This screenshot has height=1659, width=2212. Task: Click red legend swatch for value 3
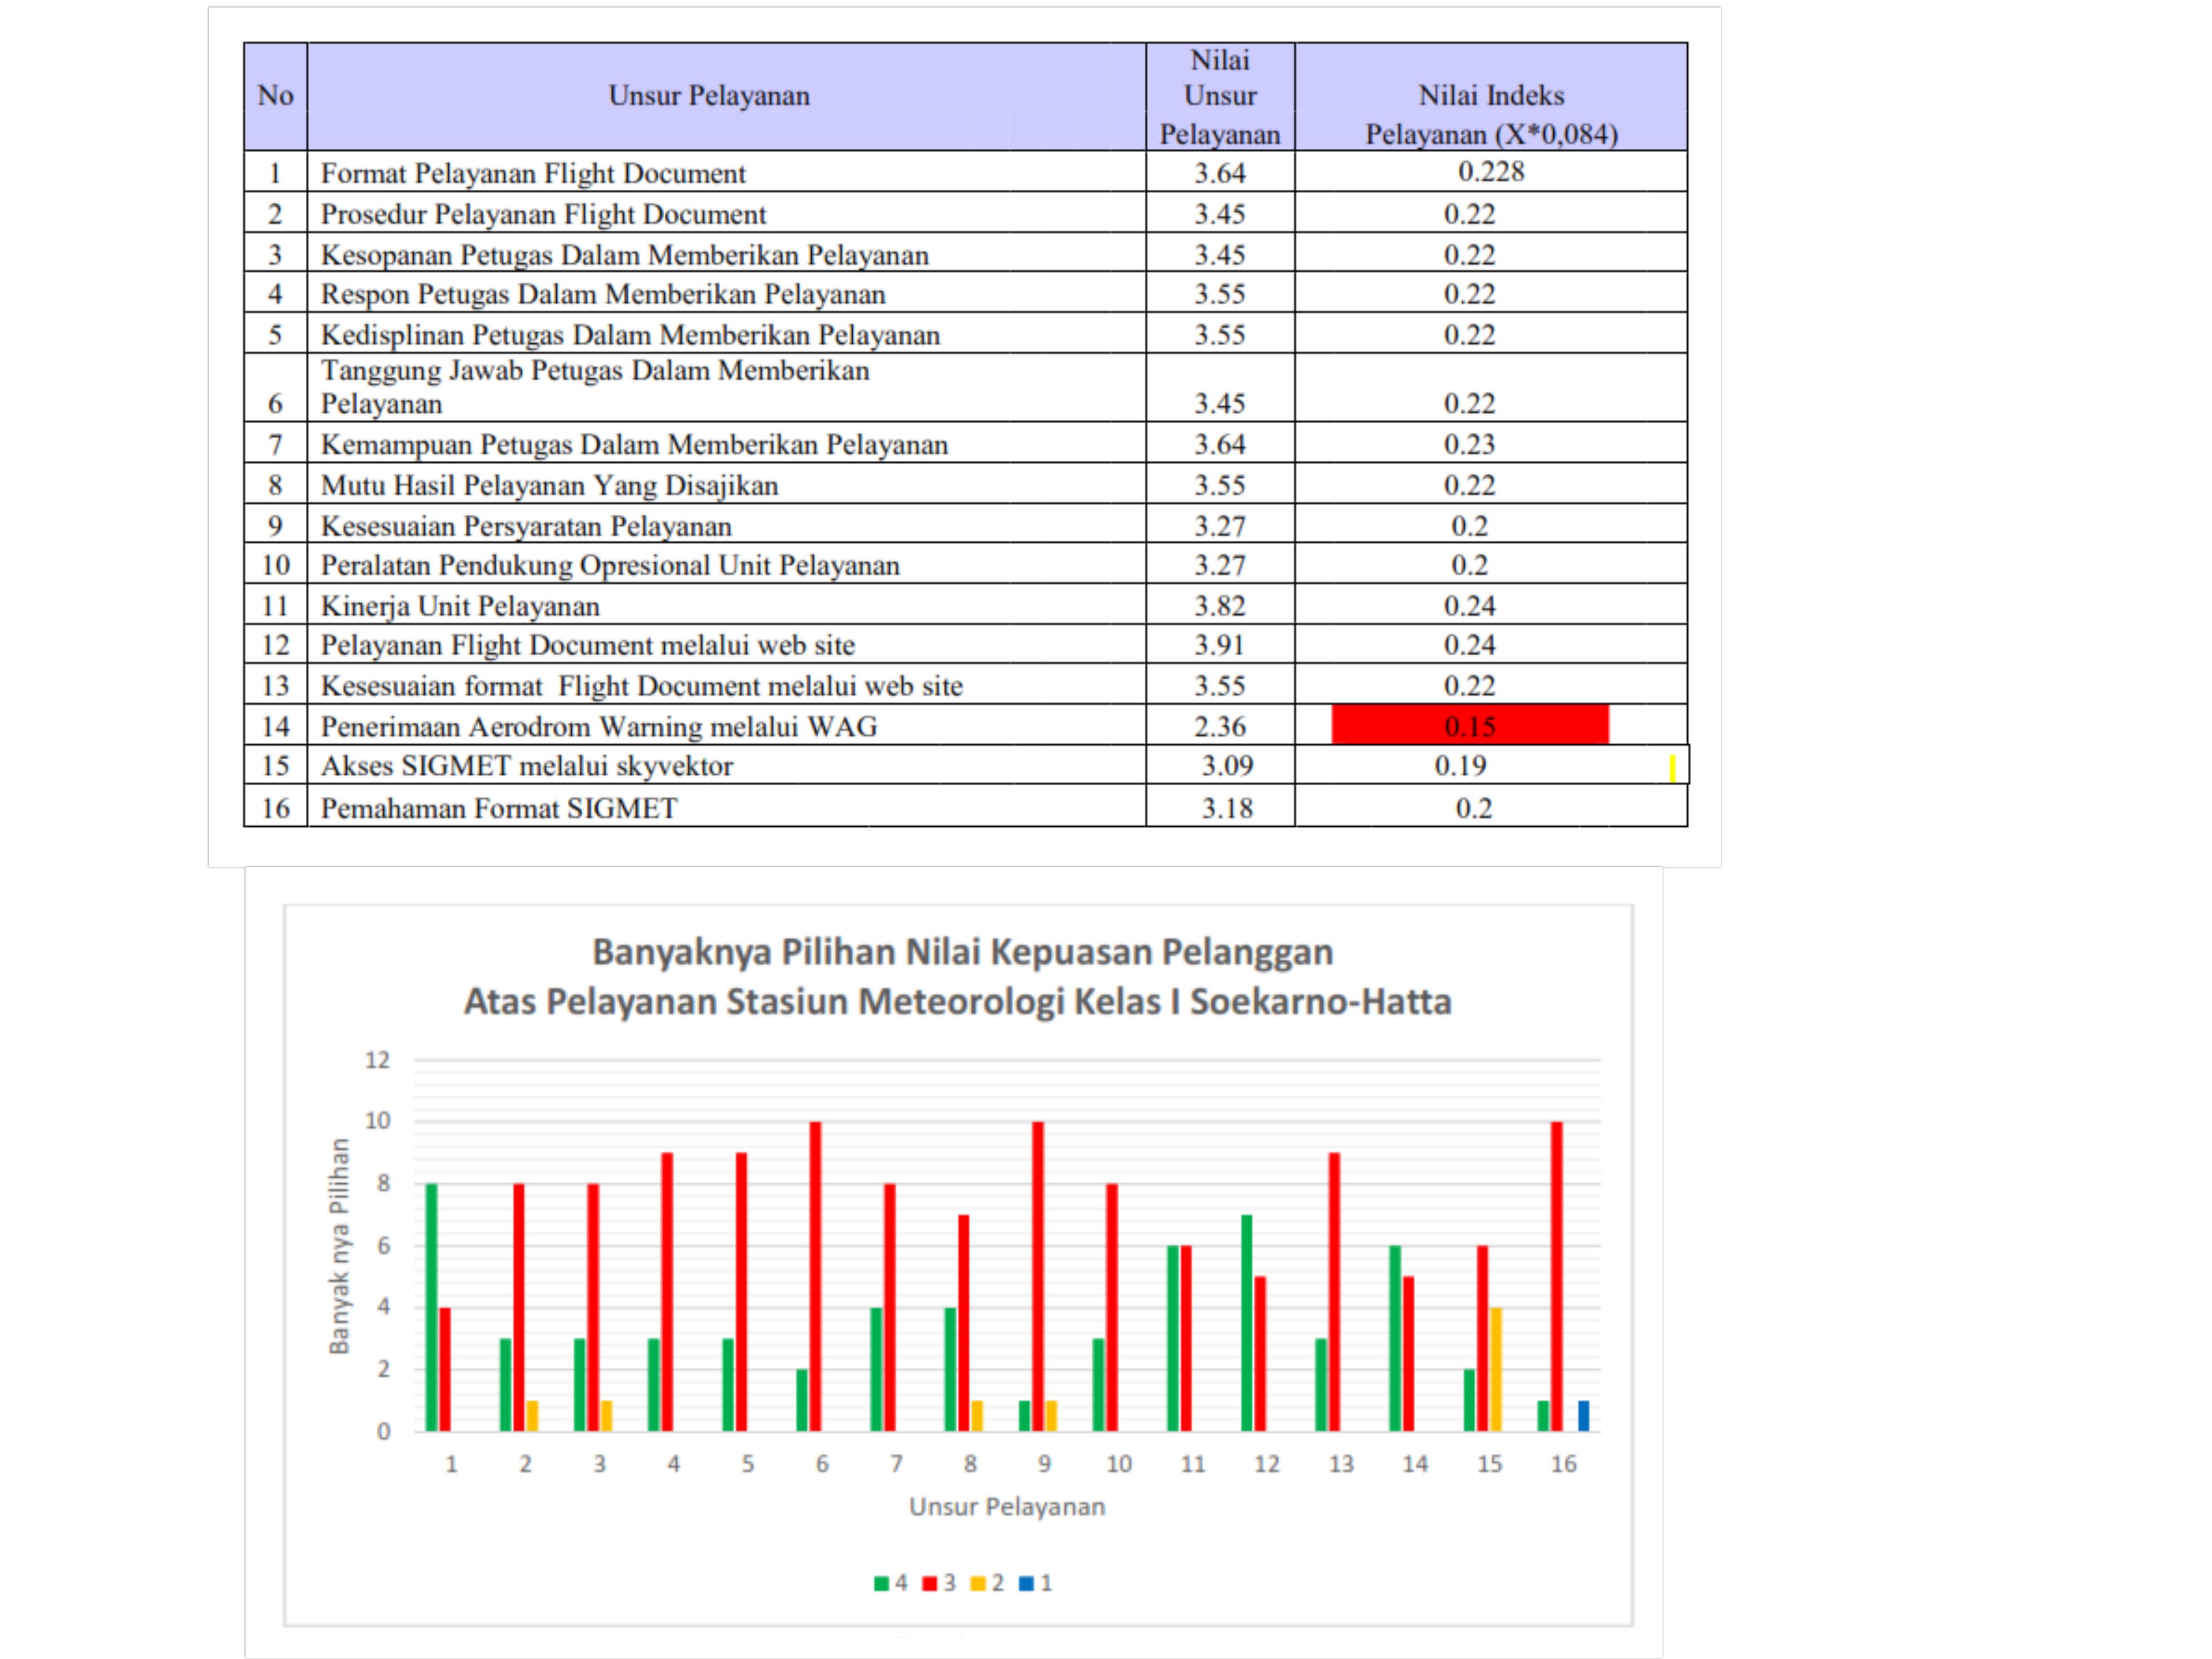(x=929, y=1583)
